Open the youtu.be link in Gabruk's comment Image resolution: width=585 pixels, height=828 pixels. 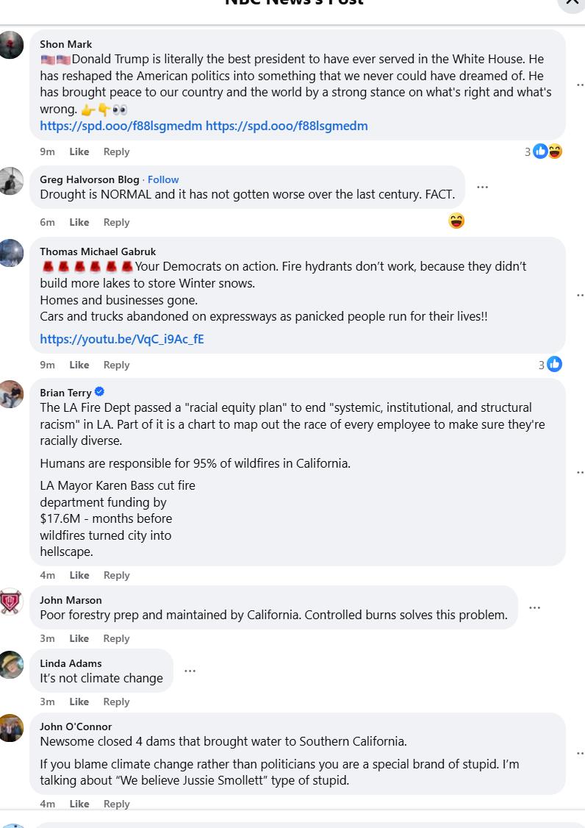pos(122,339)
